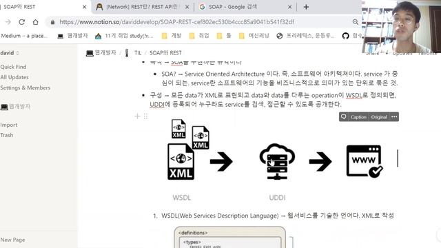Close the [Network] REST란 tab
Viewport: 441px width, 248px height.
187,7
